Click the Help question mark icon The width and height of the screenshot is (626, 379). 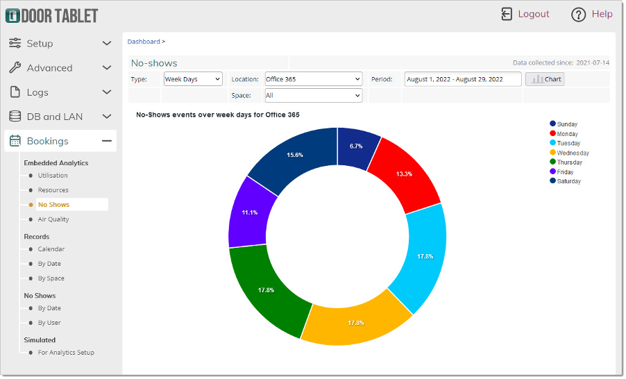point(578,15)
